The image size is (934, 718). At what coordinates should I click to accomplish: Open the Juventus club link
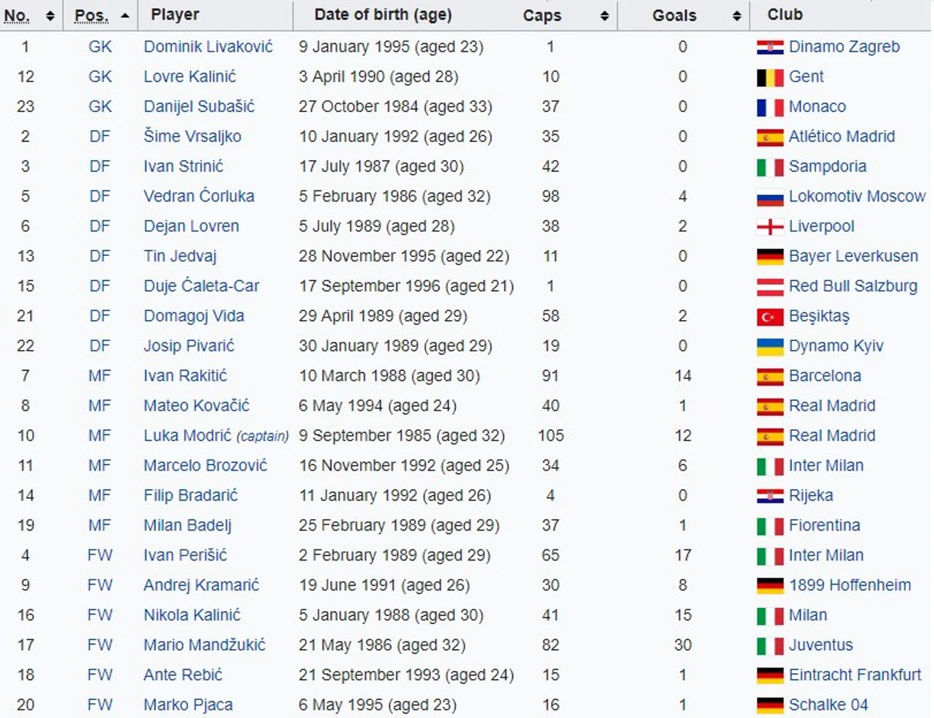click(820, 645)
